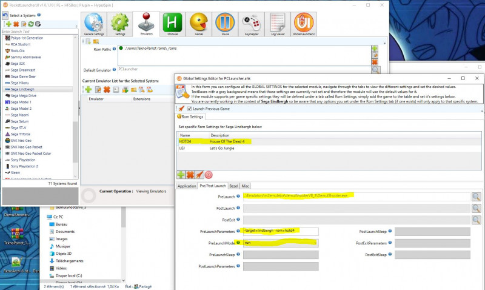Click the PreLaunchParameters input field

[281, 231]
